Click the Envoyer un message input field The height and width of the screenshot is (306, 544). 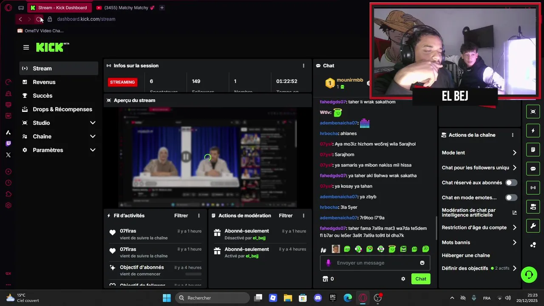pyautogui.click(x=375, y=263)
